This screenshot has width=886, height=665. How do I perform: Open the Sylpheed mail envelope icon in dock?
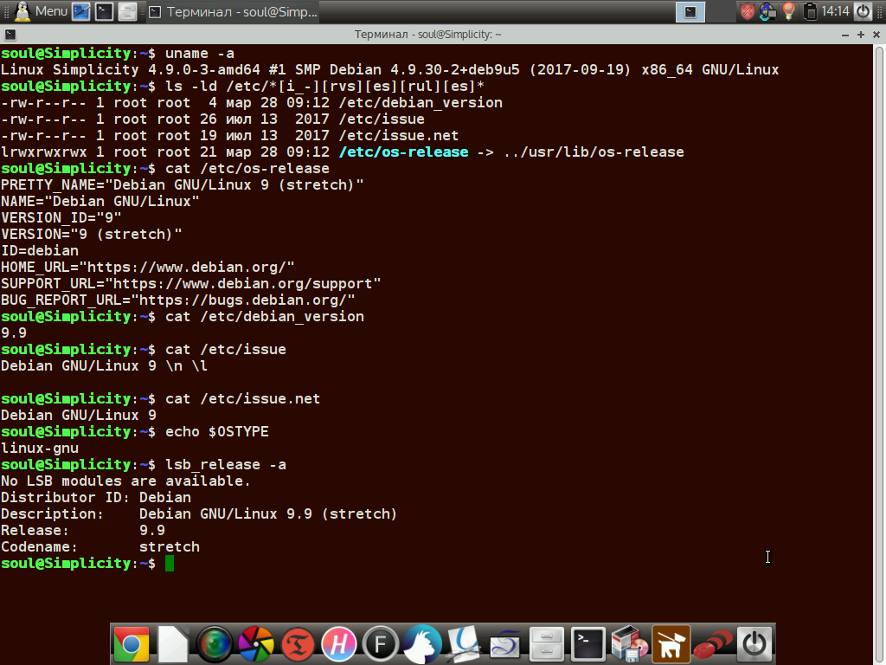tap(504, 644)
